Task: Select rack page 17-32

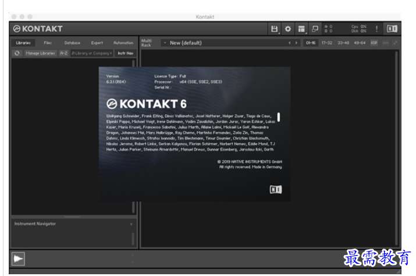Action: tap(326, 43)
